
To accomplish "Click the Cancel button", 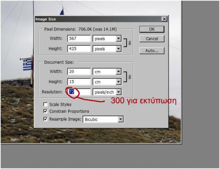I will coord(152,39).
